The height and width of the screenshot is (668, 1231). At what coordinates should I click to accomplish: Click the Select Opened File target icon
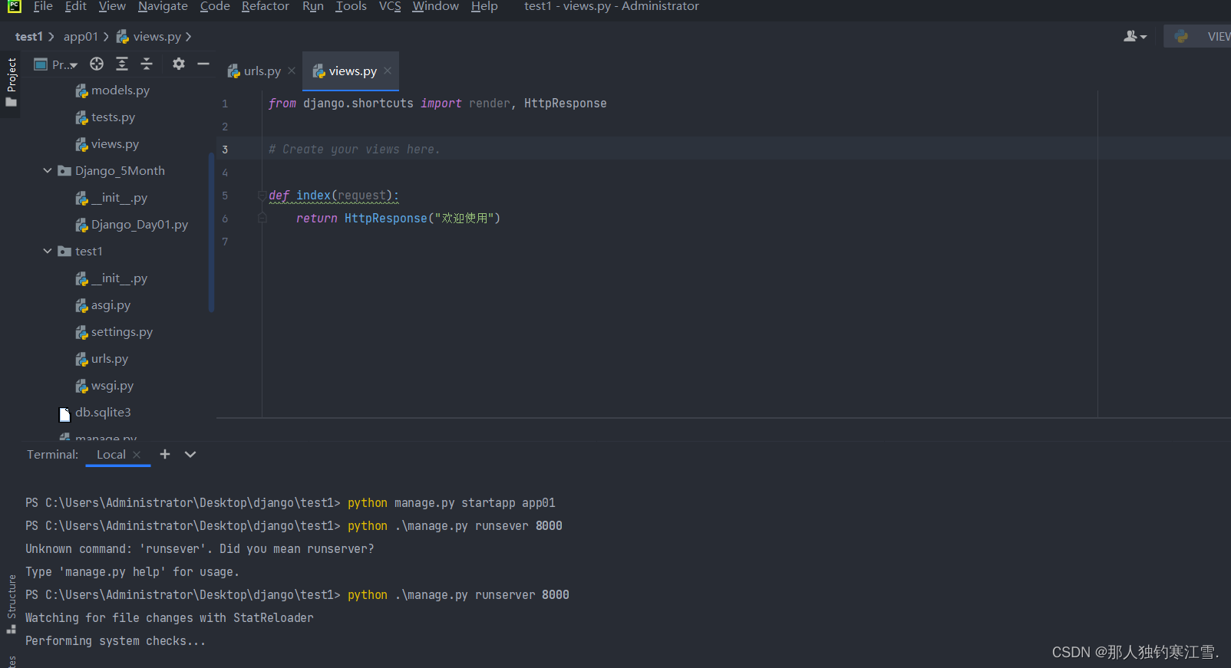[97, 64]
